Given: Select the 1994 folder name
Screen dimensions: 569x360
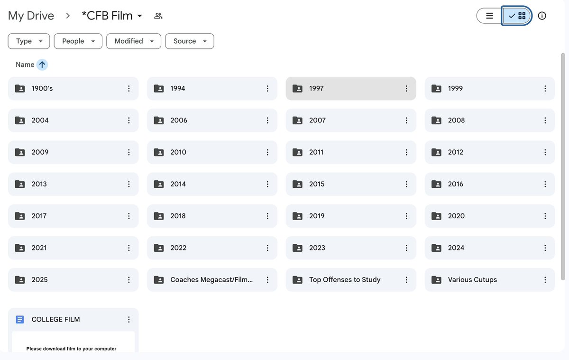Looking at the screenshot, I should point(178,89).
